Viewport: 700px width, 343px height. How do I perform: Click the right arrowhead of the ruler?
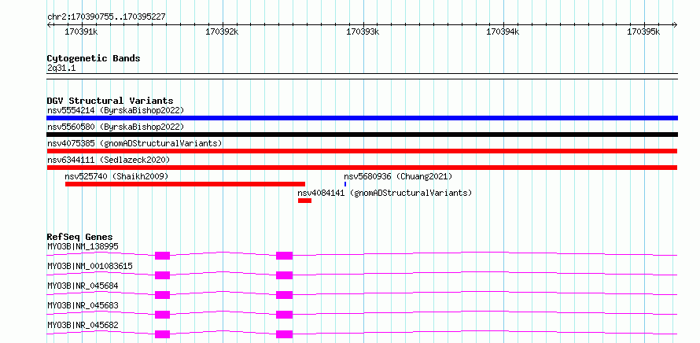coord(676,25)
